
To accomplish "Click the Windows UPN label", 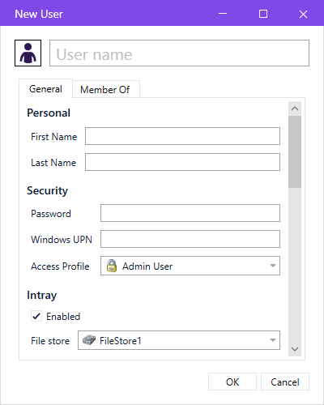I will point(62,240).
